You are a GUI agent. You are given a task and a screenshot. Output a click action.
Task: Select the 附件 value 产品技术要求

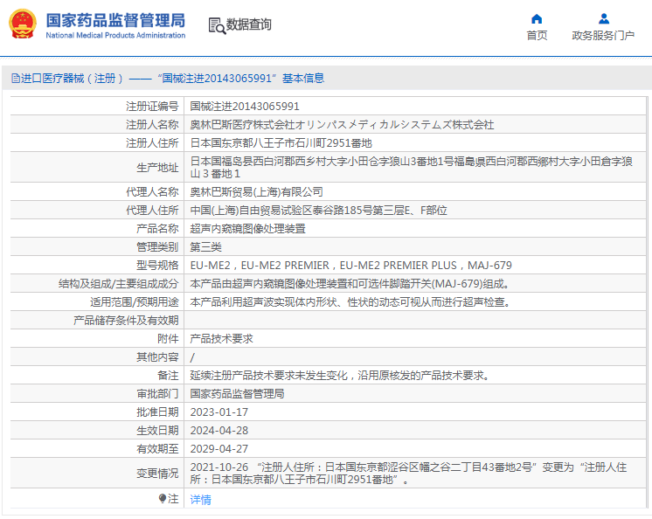click(222, 339)
